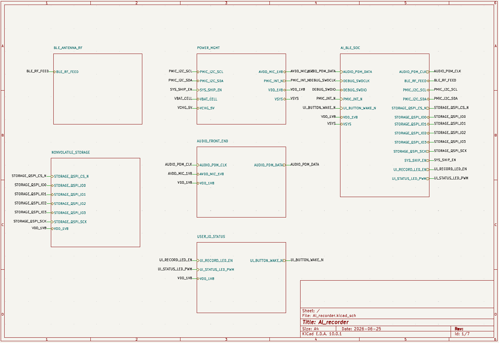Click the VCHG_5V net label outside POWER_MGMT

pyautogui.click(x=185, y=108)
